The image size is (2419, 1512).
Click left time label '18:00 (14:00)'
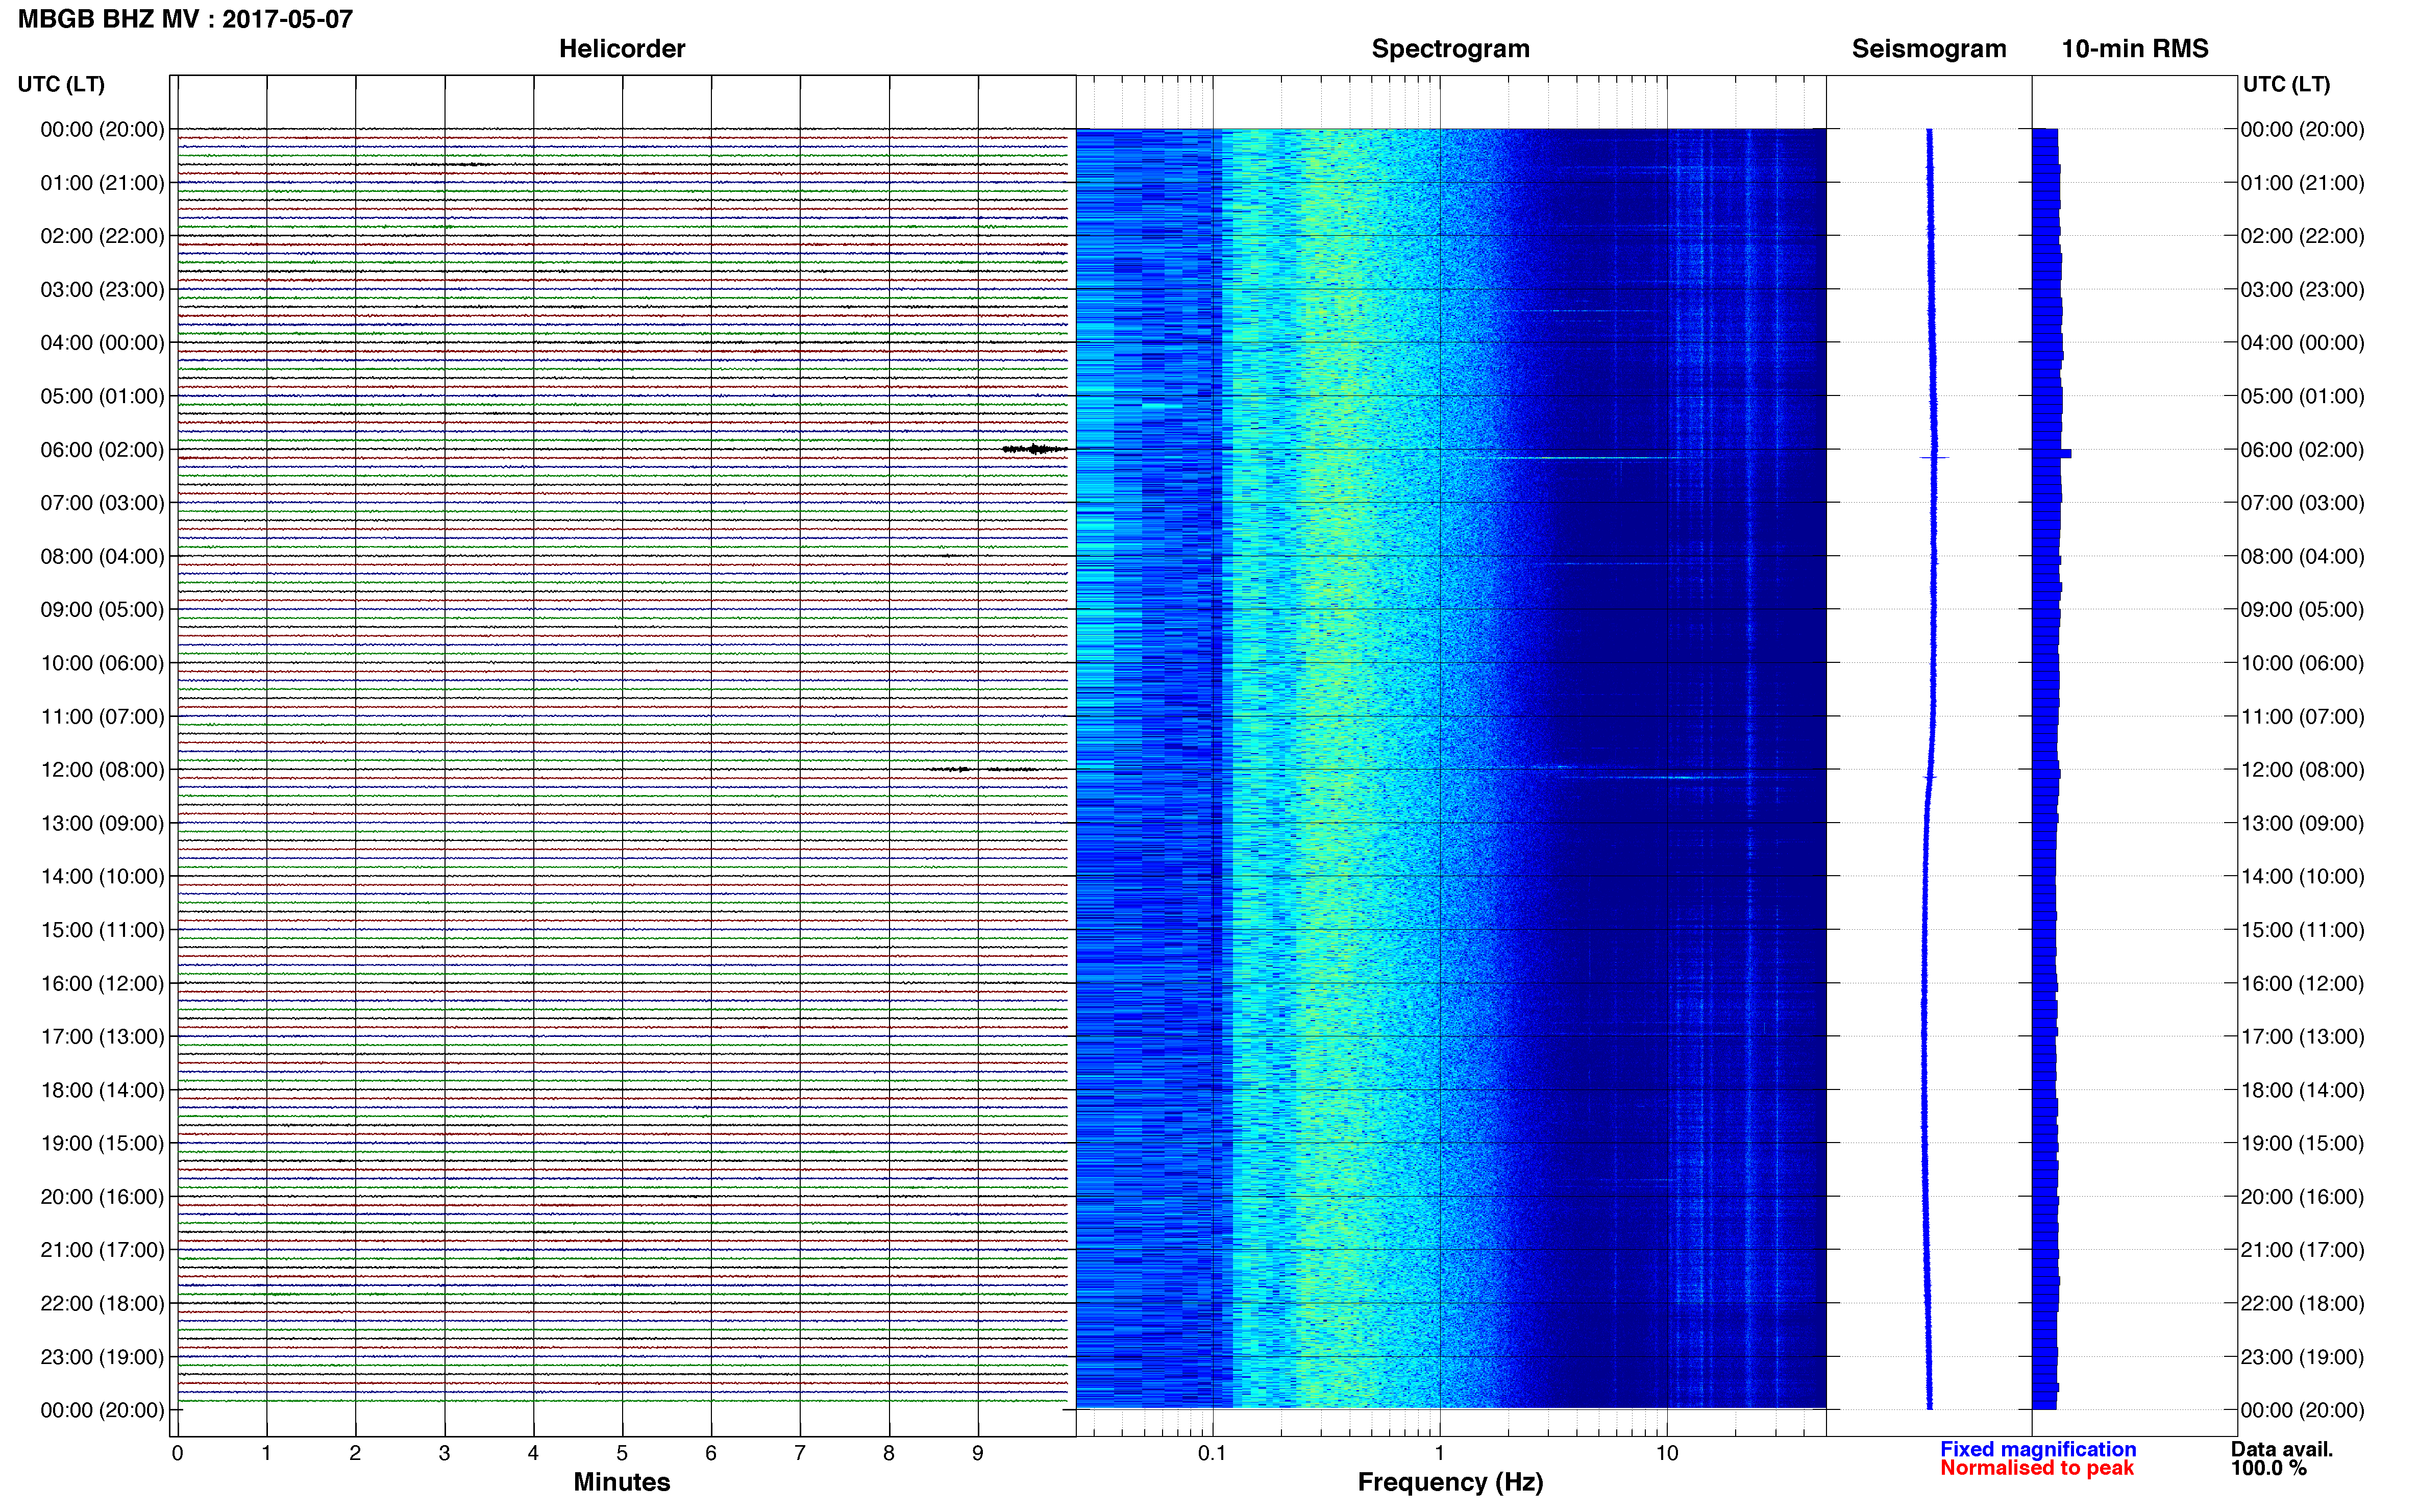click(102, 1090)
